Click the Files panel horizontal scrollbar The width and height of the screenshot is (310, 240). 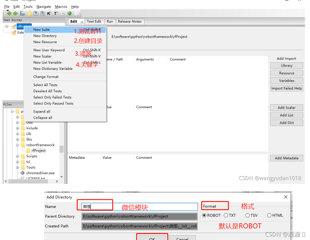tap(31, 181)
